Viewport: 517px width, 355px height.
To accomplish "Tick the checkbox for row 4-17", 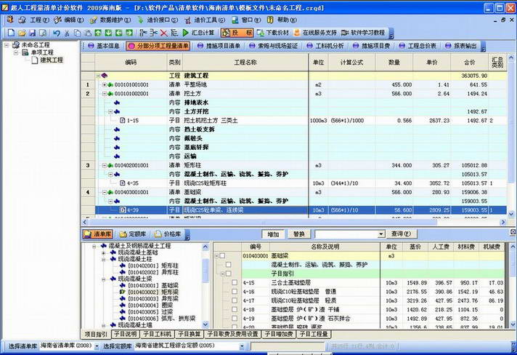I will tap(234, 300).
